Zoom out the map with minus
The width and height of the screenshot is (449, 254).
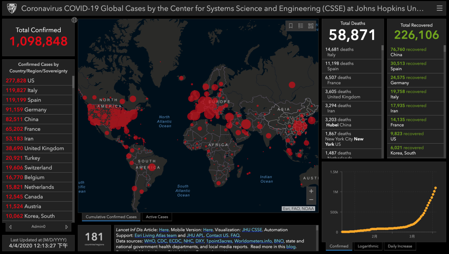(311, 200)
